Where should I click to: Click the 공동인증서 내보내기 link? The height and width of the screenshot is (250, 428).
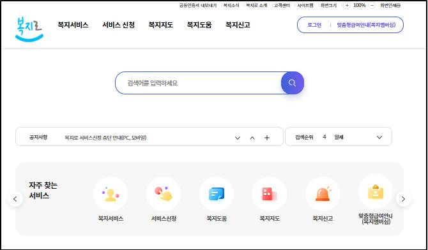pos(197,5)
